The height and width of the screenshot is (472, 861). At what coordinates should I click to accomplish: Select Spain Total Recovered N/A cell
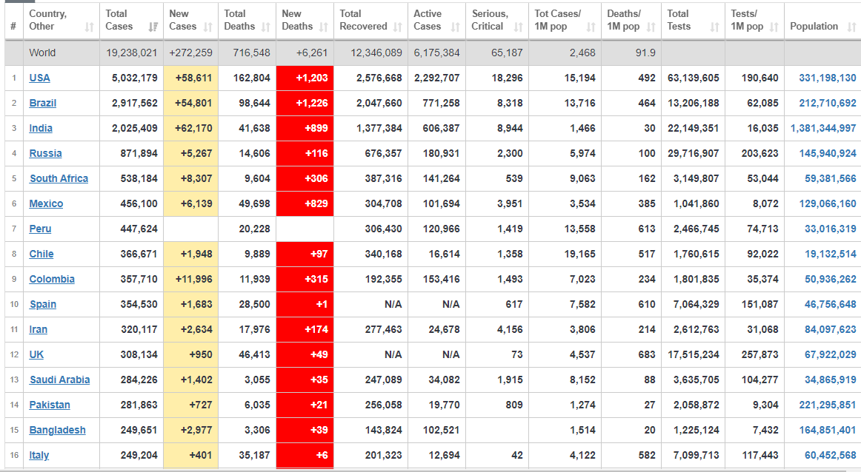point(370,305)
